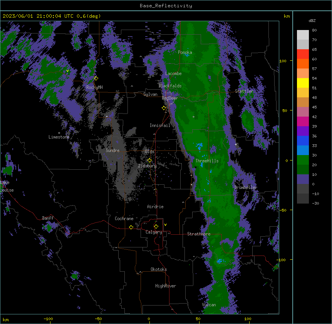332x324 pixels.
Task: Click the -50 tick on the vertical km axis
Action: [283, 210]
